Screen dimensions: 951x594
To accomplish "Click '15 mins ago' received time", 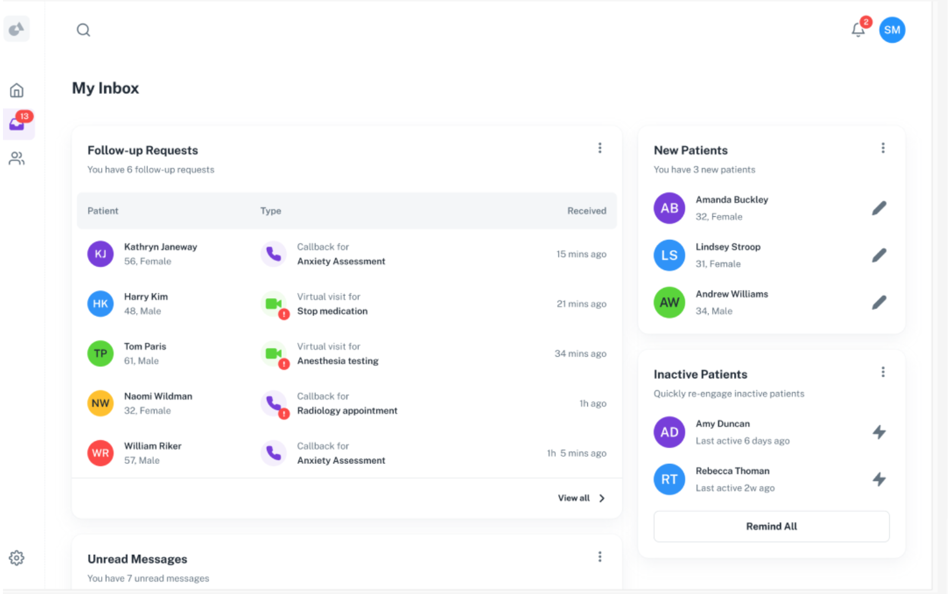I will [x=581, y=254].
